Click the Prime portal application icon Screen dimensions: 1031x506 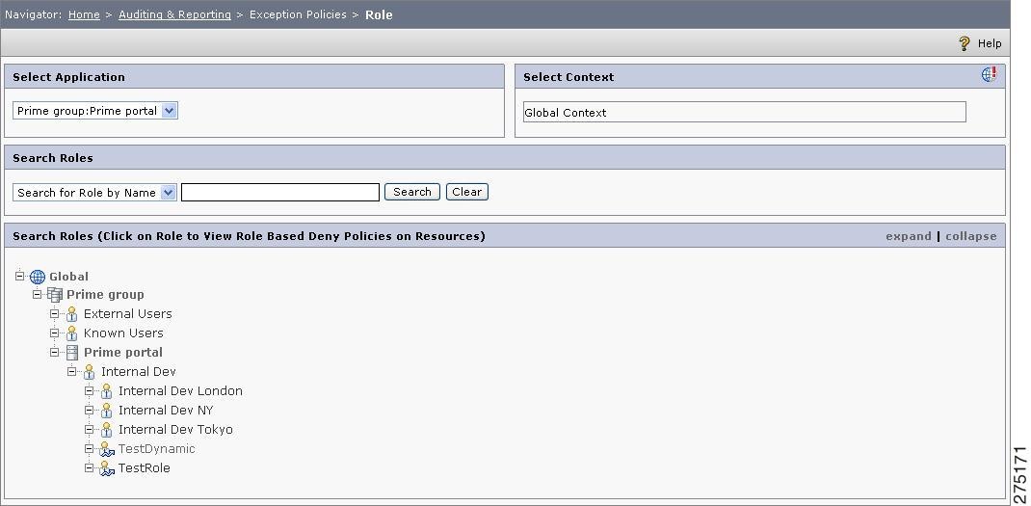pos(72,353)
